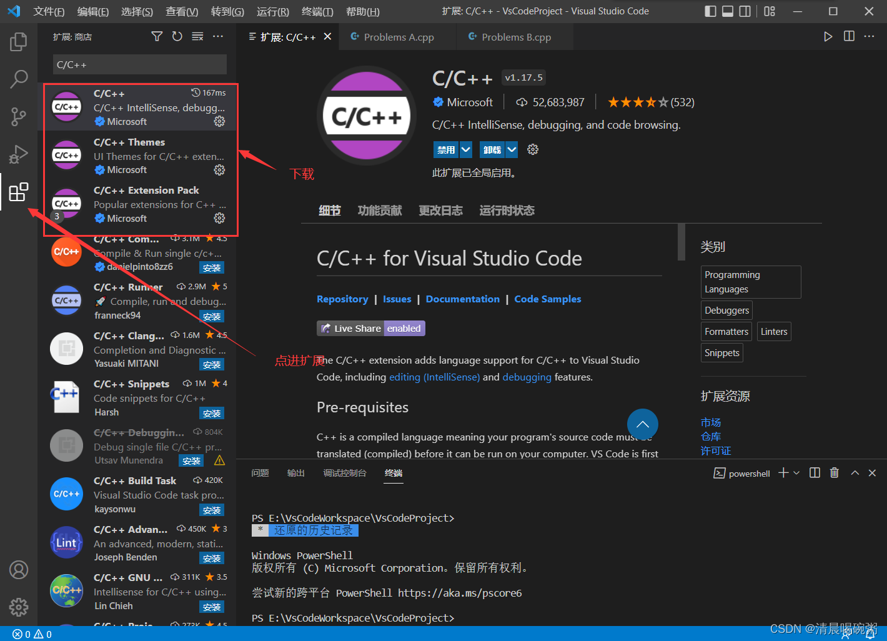Screen dimensions: 887x641
Task: Select 更改日志 tab on extension page
Action: tap(440, 211)
